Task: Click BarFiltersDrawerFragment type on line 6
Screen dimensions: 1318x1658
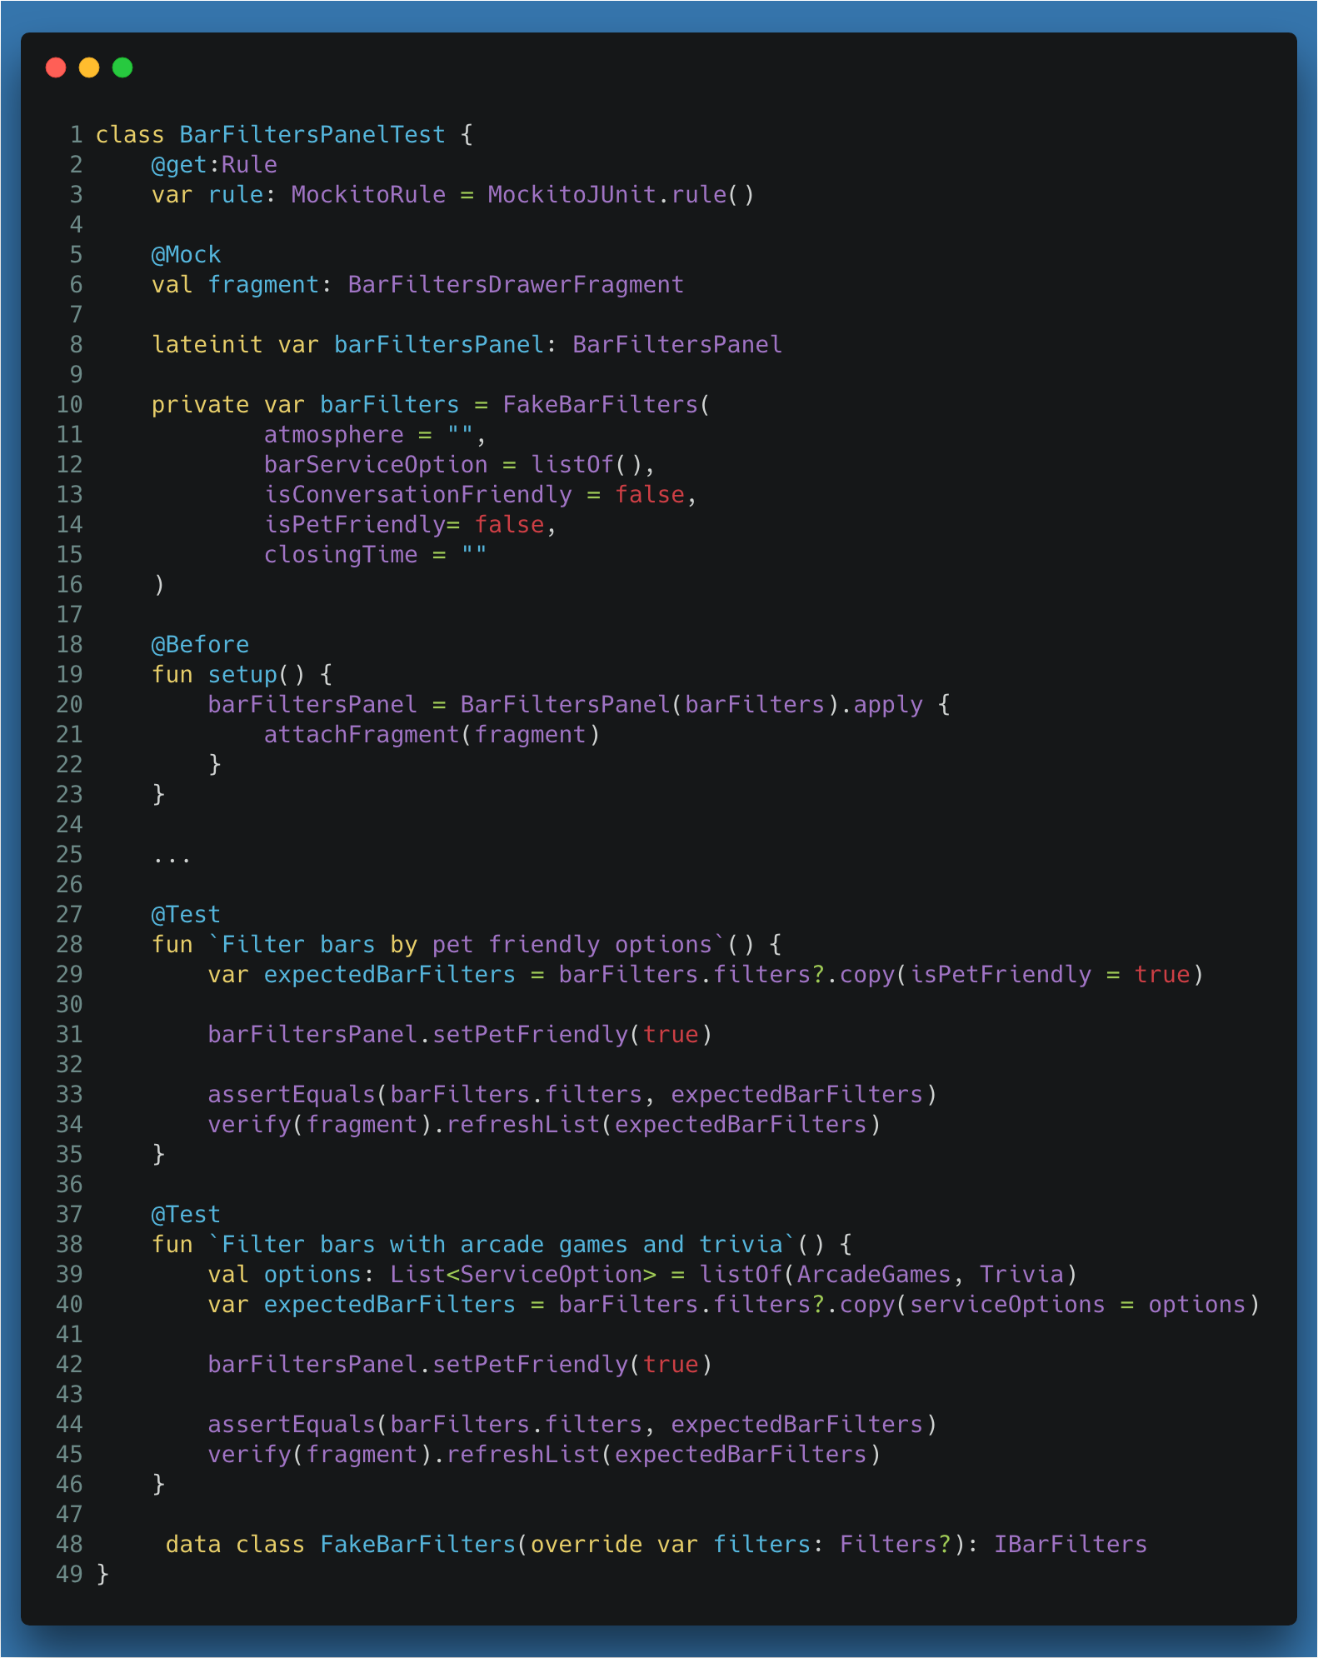Action: [x=516, y=285]
